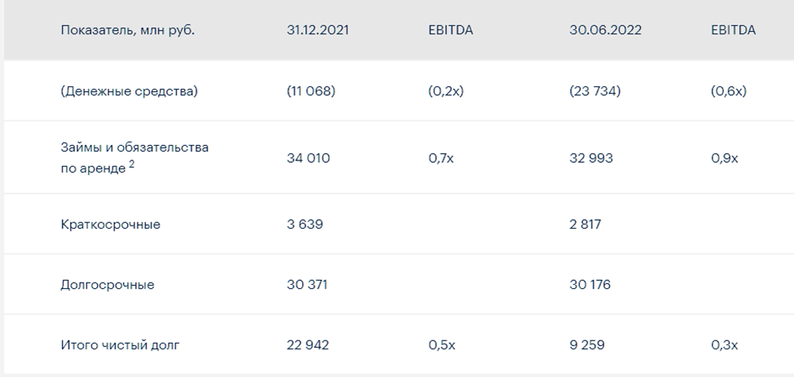Select the 31.12.2021 column header

tap(318, 30)
